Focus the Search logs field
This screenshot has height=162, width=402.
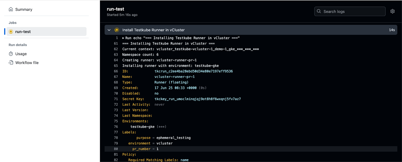pos(350,11)
